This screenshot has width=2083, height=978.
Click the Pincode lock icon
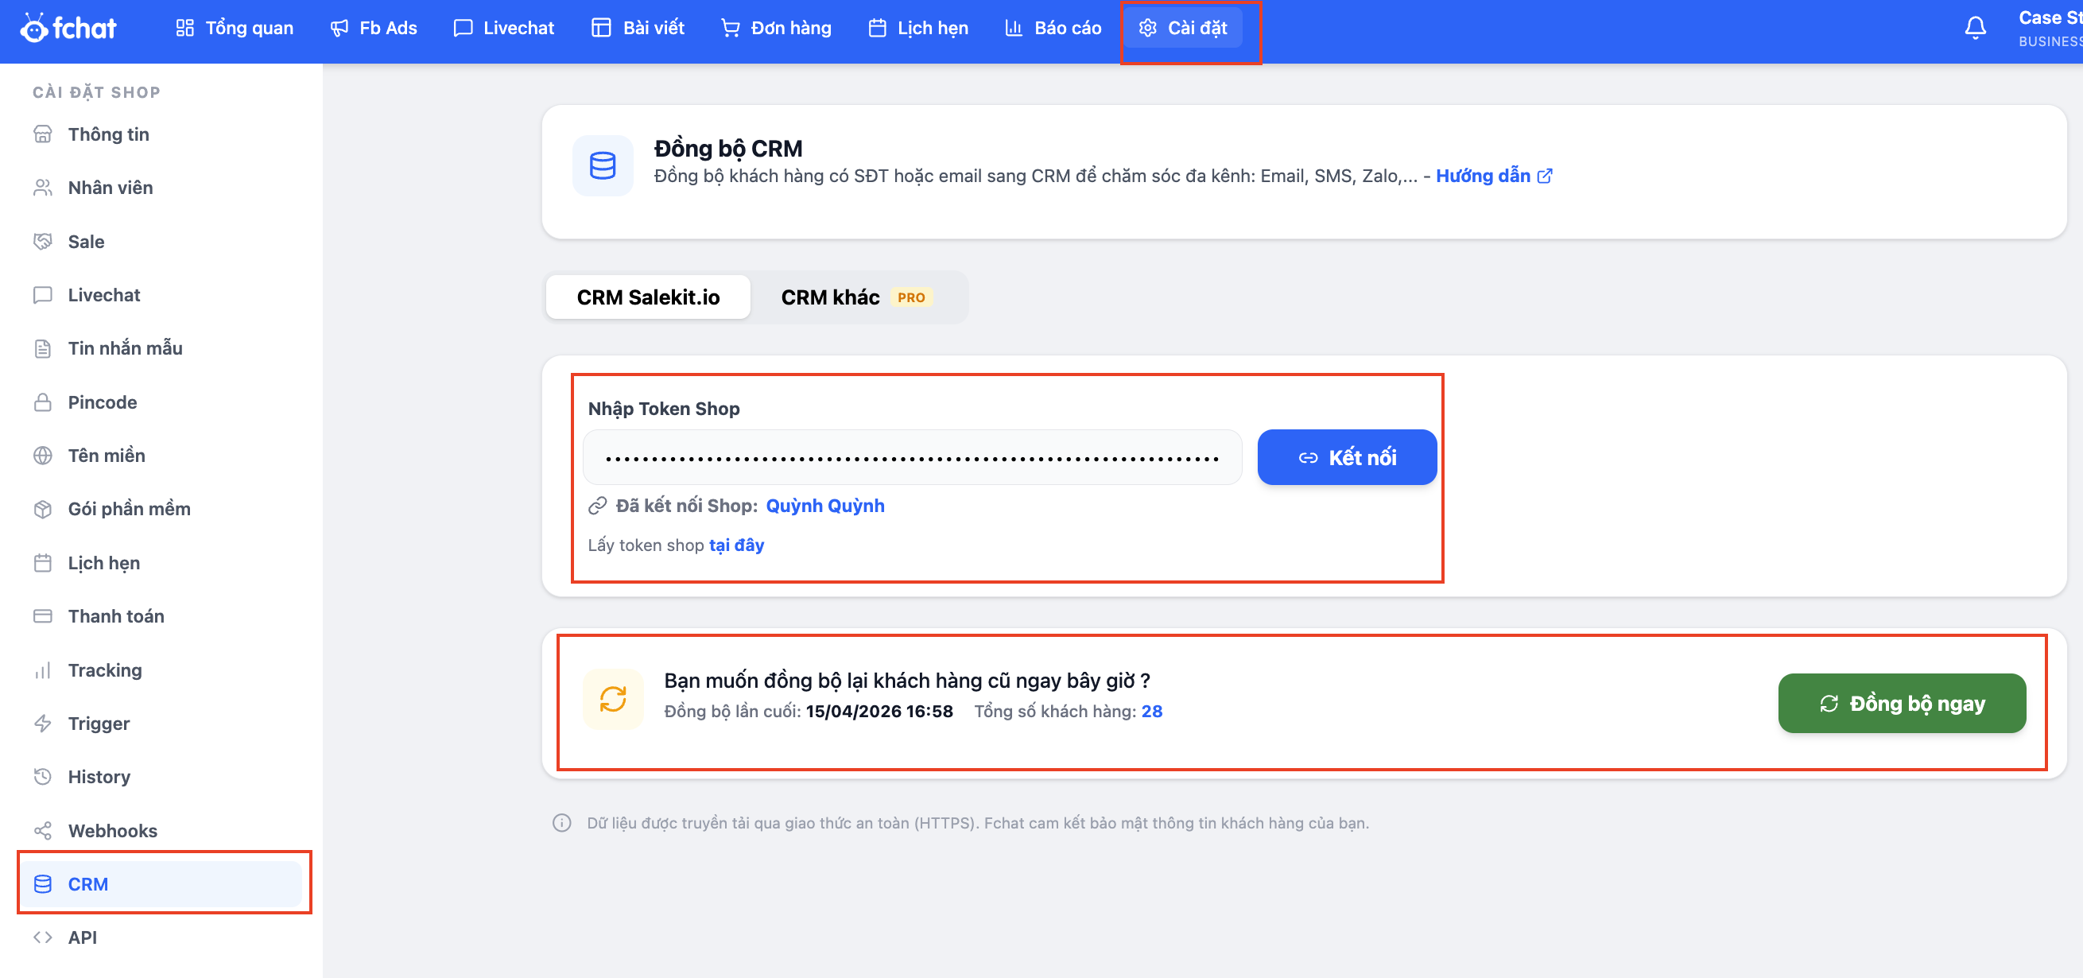(x=43, y=402)
